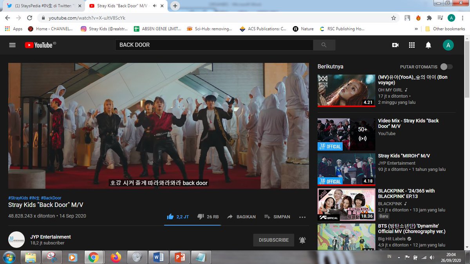Show hidden system tray icons arrow
The height and width of the screenshot is (264, 470).
coord(399,257)
